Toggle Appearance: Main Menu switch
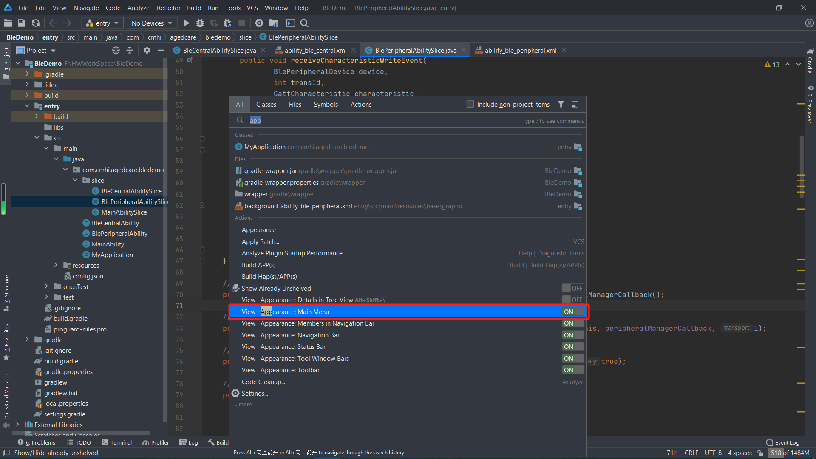 (573, 312)
